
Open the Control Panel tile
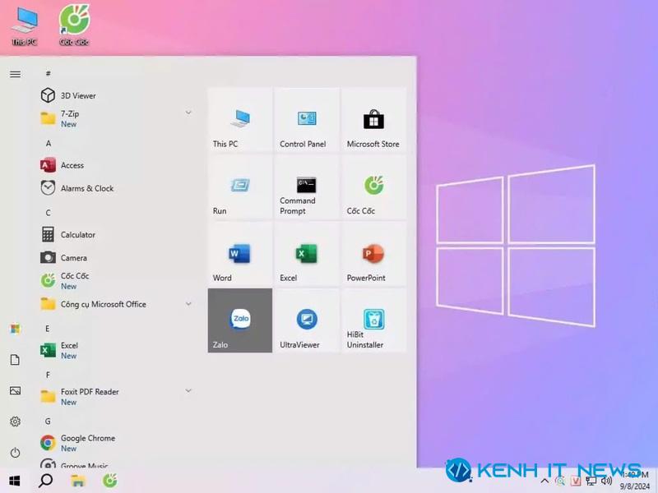[x=307, y=119]
